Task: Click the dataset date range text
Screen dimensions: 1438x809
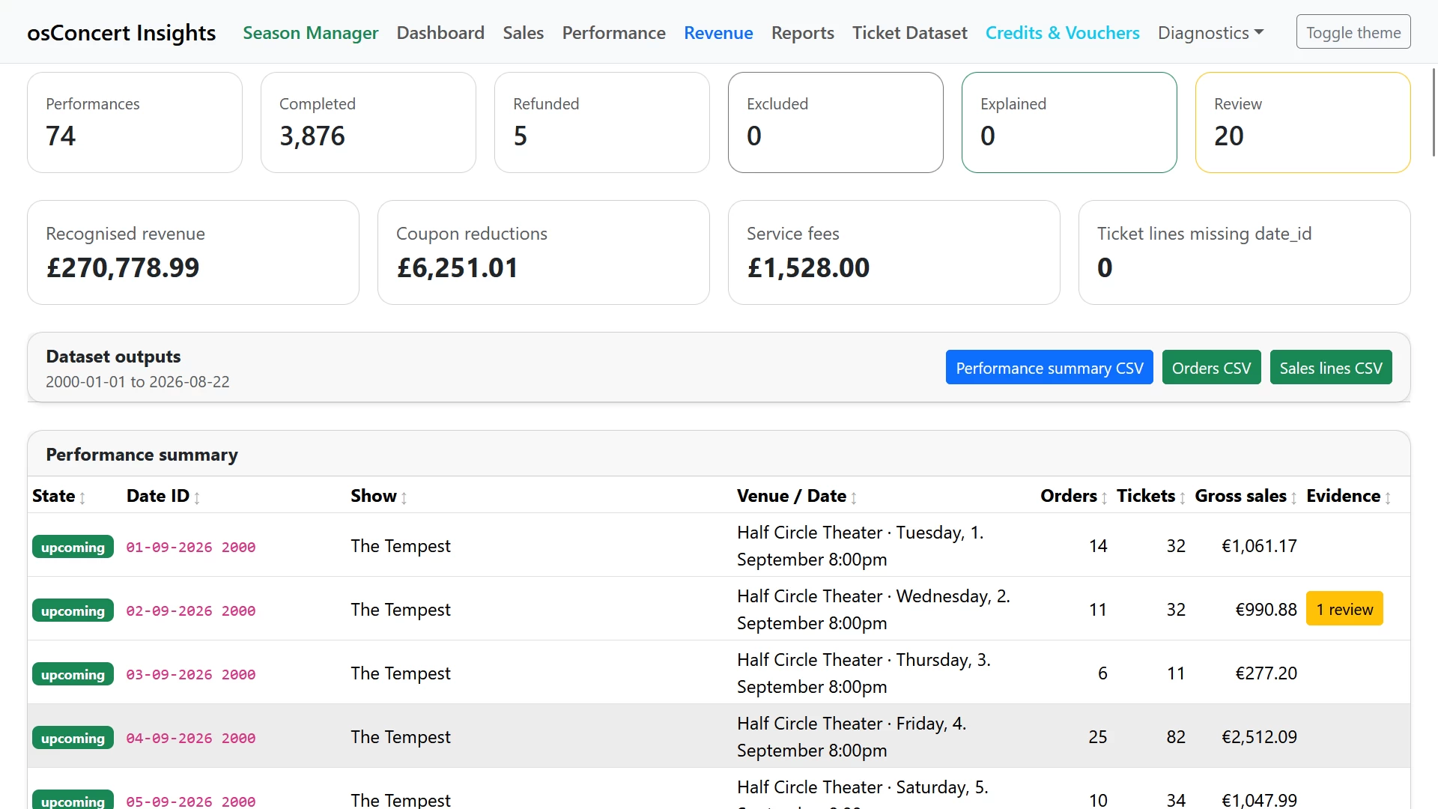Action: coord(138,382)
